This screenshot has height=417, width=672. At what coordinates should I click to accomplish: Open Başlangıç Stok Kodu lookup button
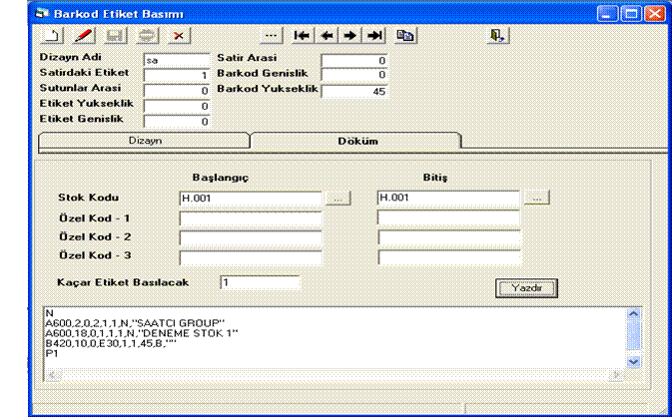[x=339, y=199]
